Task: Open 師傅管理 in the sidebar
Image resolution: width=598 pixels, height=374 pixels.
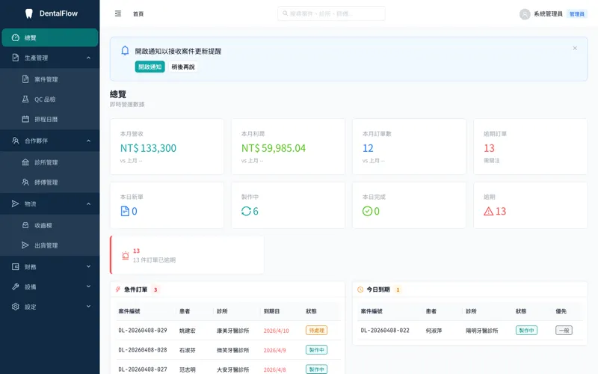Action: 49,182
